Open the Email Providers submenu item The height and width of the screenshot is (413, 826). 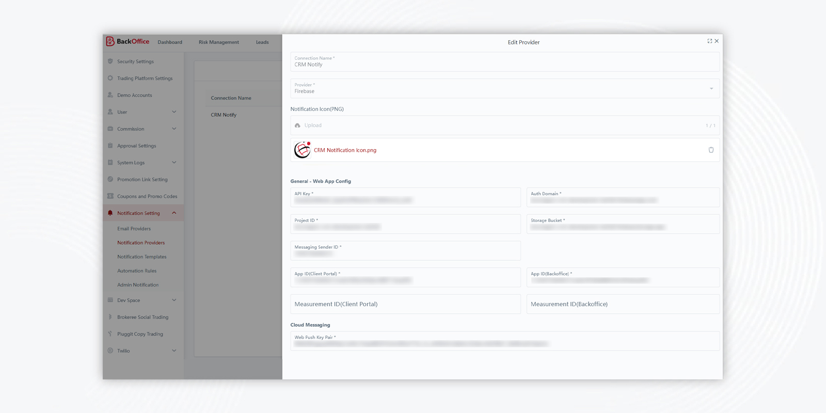click(134, 229)
